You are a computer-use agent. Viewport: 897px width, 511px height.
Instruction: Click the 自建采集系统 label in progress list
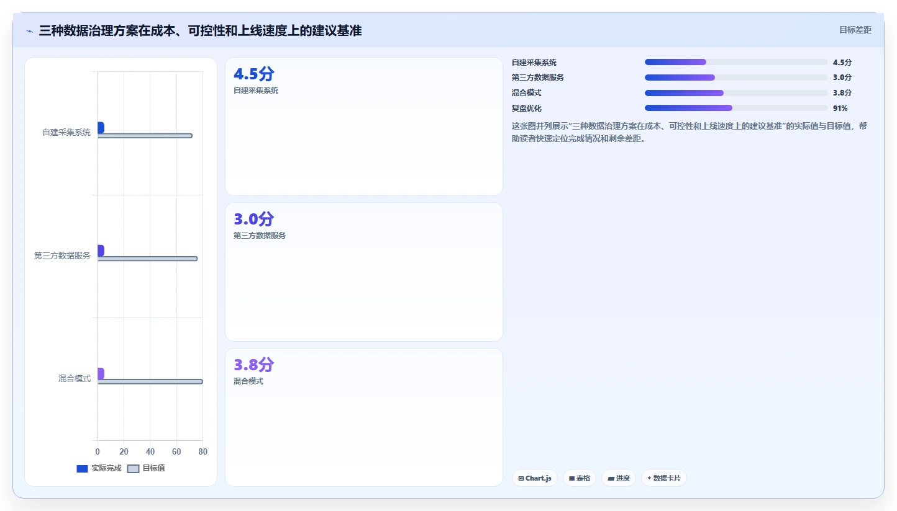[534, 62]
